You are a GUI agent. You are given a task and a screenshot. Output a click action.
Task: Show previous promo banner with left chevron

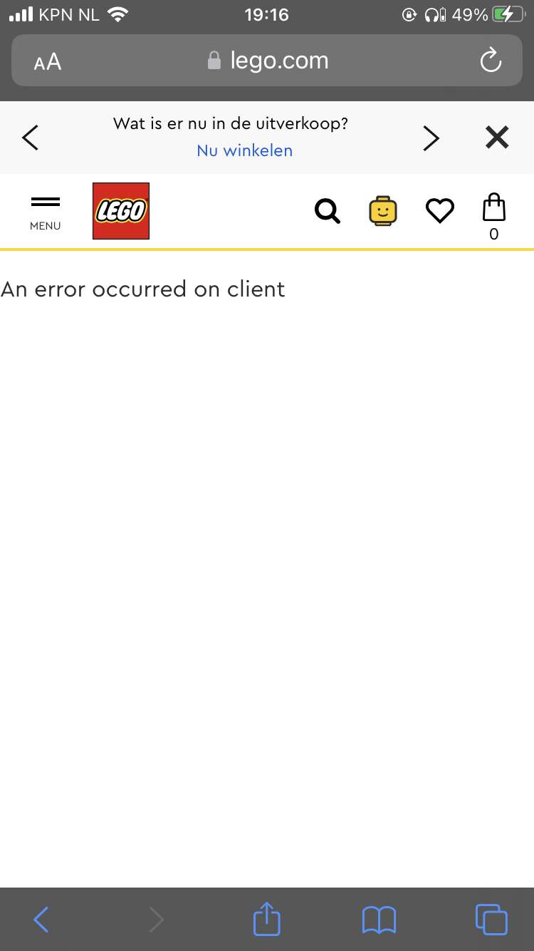31,138
